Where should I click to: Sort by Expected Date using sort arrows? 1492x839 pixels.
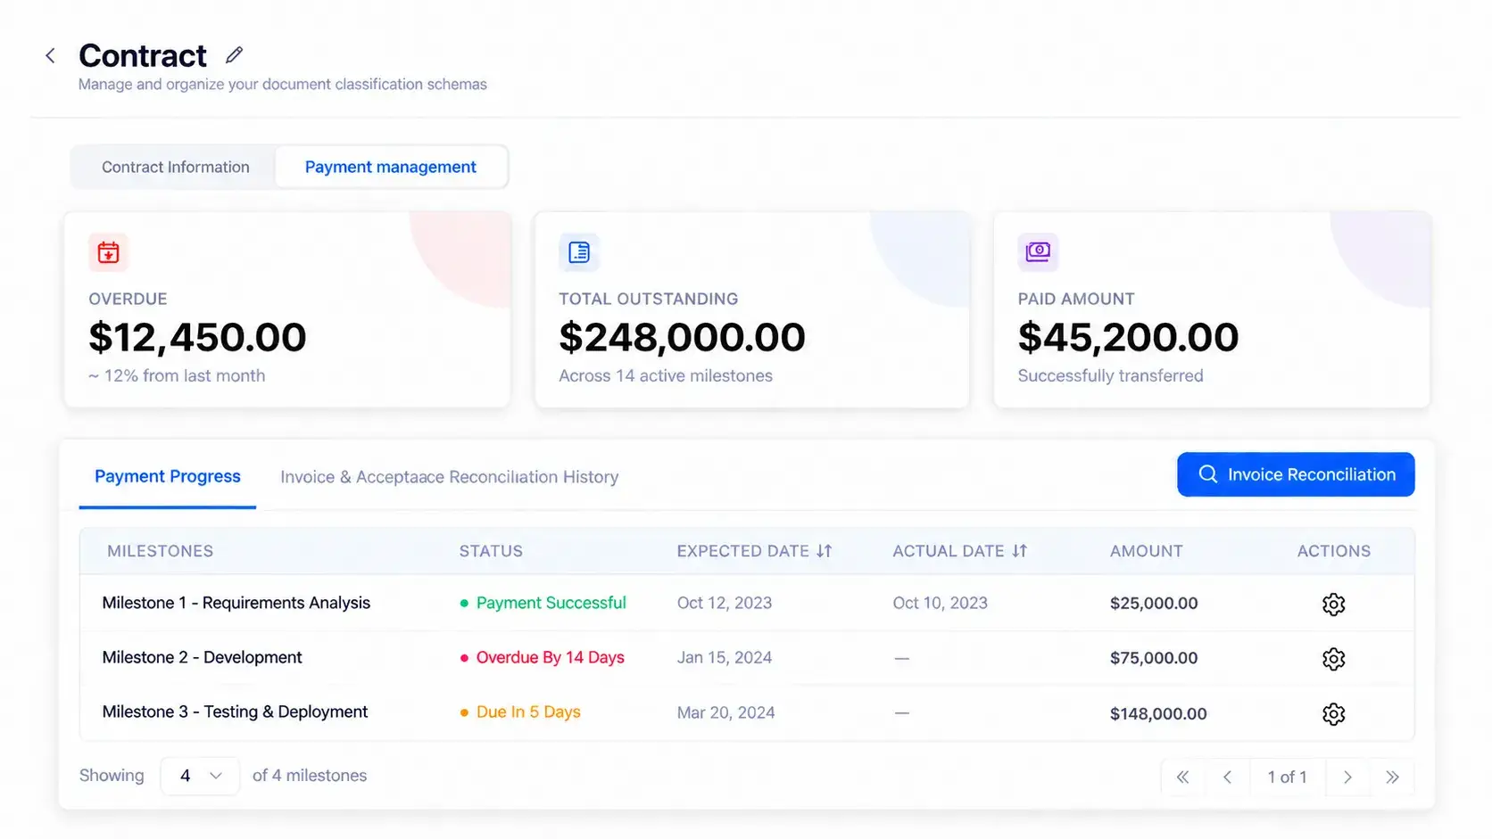824,551
